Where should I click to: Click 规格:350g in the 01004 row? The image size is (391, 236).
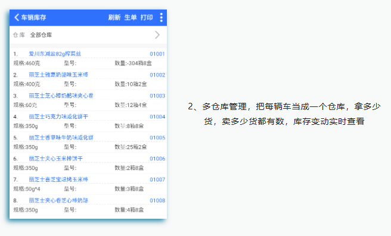click(x=26, y=126)
